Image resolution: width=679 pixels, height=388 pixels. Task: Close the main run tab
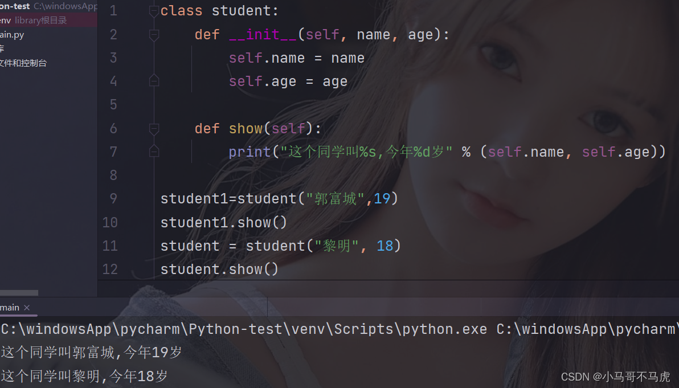[27, 308]
